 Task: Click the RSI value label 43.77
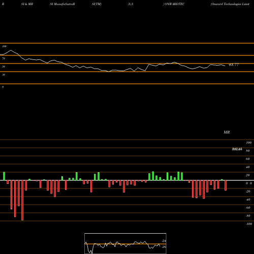click(234, 65)
